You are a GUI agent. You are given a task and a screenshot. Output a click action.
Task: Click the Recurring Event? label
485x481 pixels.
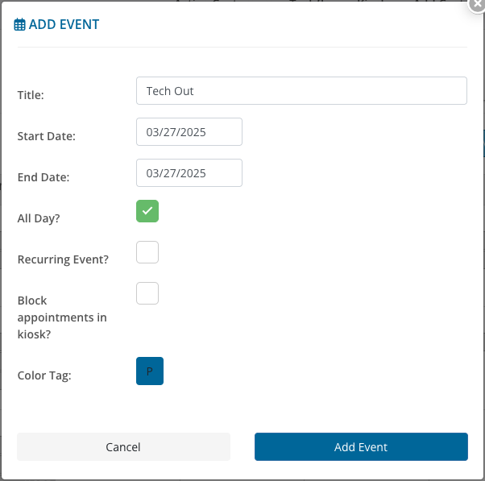pyautogui.click(x=63, y=259)
